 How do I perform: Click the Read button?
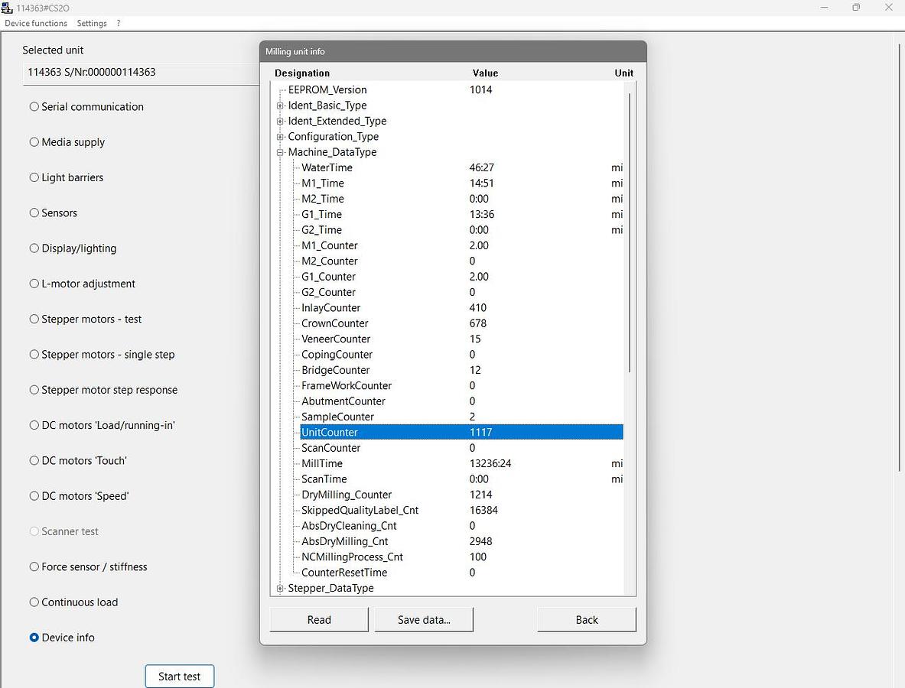coord(319,619)
